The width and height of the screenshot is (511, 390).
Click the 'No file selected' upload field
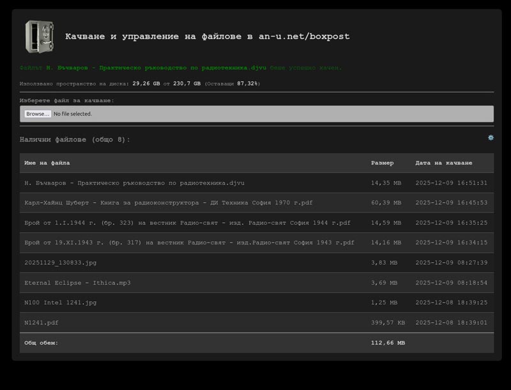point(73,114)
